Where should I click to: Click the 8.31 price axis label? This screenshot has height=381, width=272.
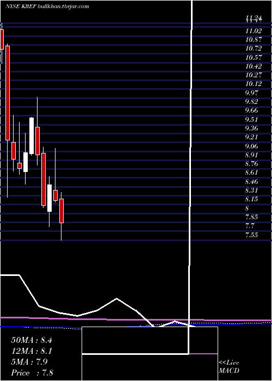point(252,190)
